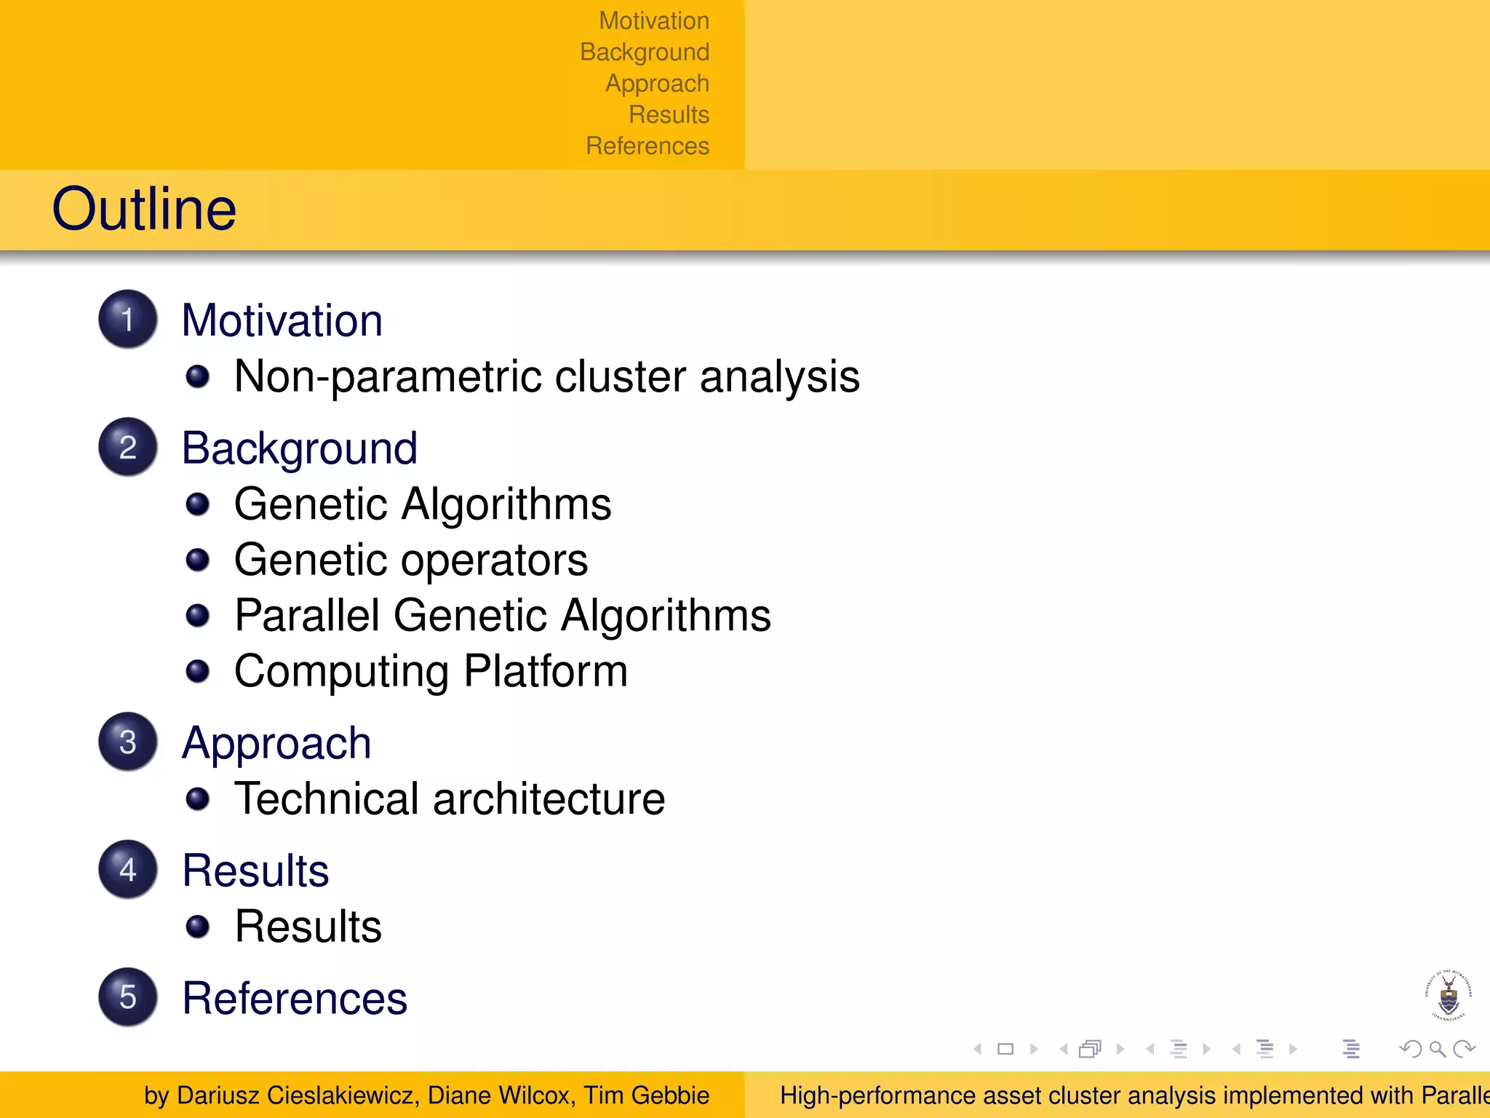Jump to References in header navigation

coord(647,146)
